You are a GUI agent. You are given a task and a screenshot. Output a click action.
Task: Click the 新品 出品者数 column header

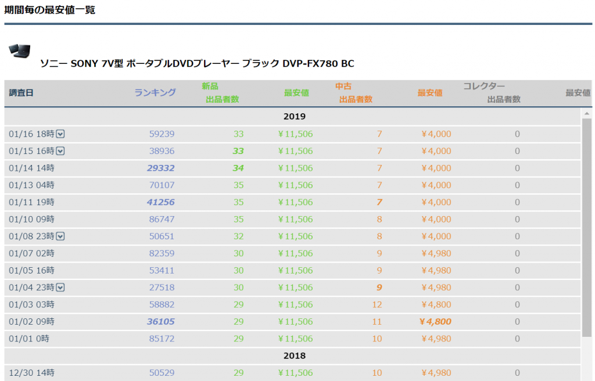(x=220, y=92)
